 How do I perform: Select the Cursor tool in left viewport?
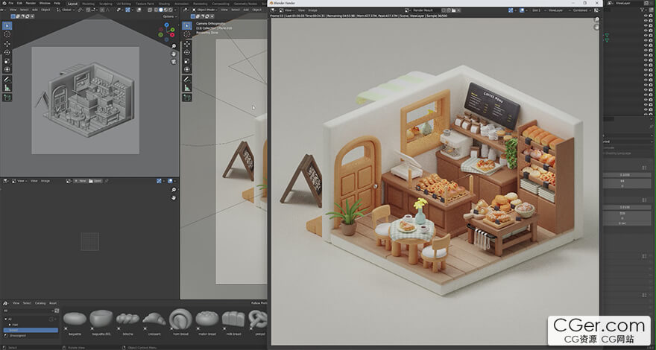click(x=7, y=35)
